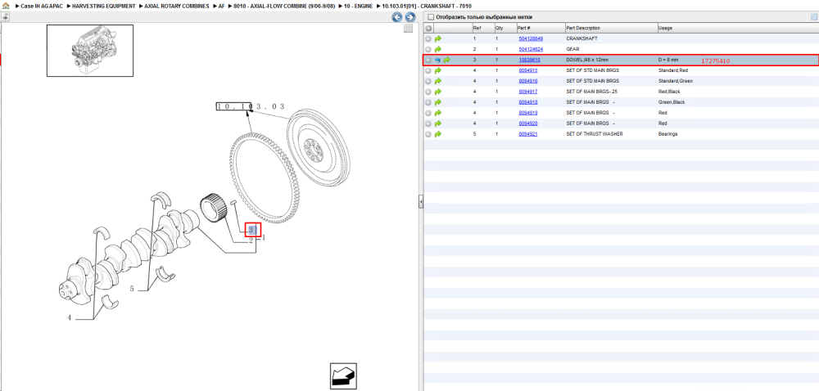Screen dimensions: 819x391
Task: Click the circle icon on the DOWEL row
Action: click(428, 60)
